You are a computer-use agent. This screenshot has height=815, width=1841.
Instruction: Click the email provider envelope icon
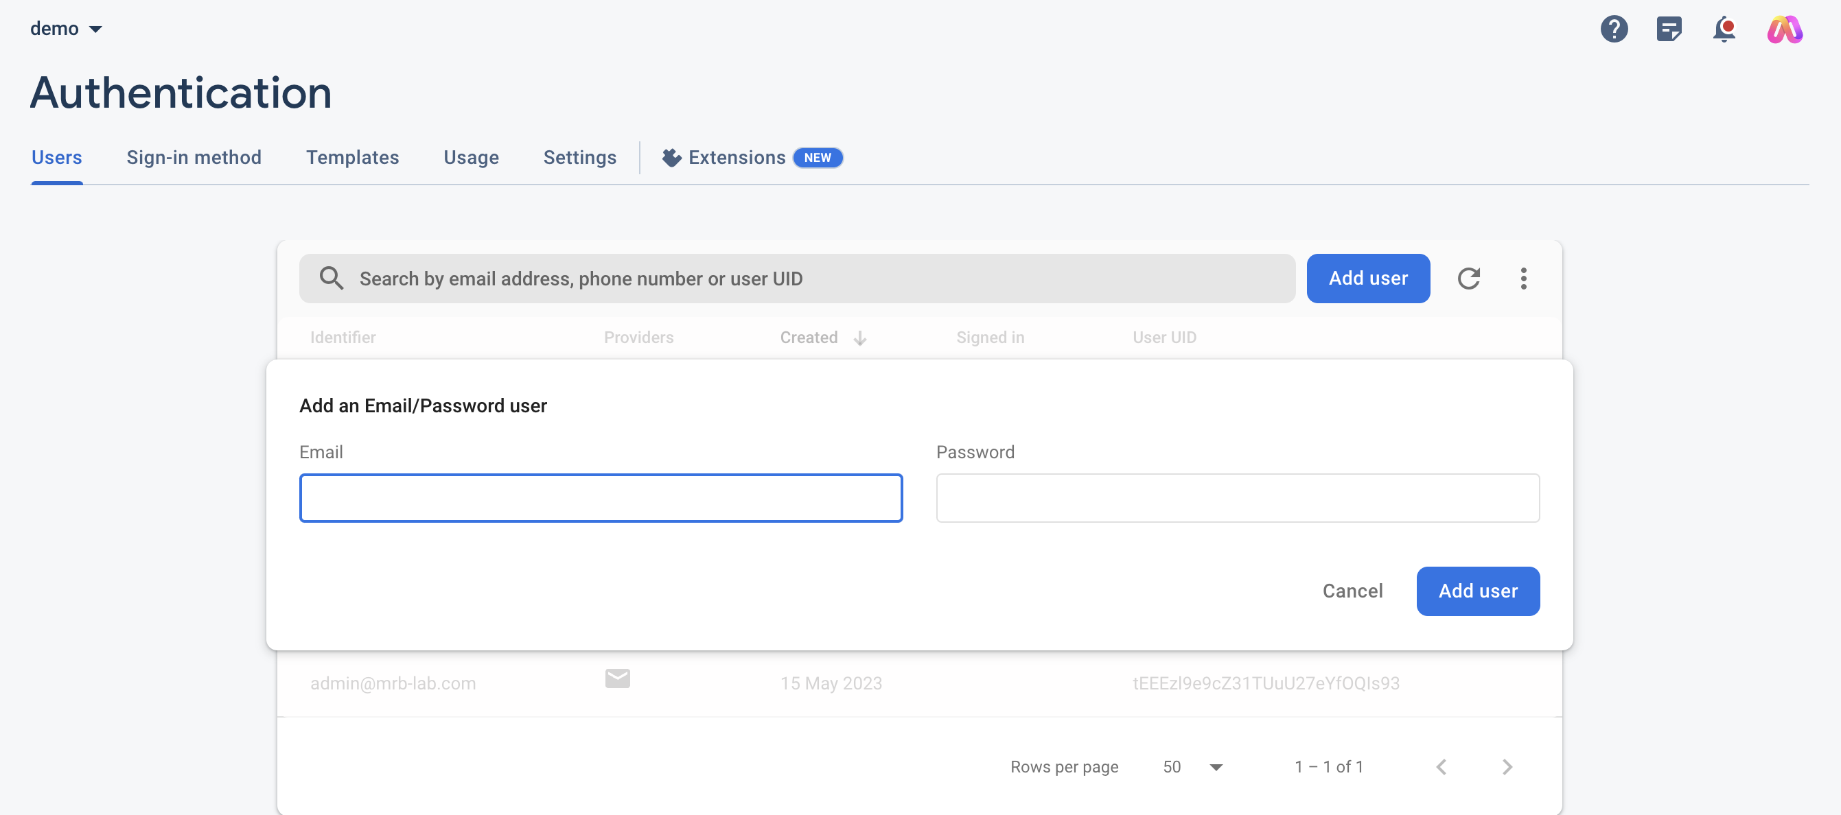(617, 678)
